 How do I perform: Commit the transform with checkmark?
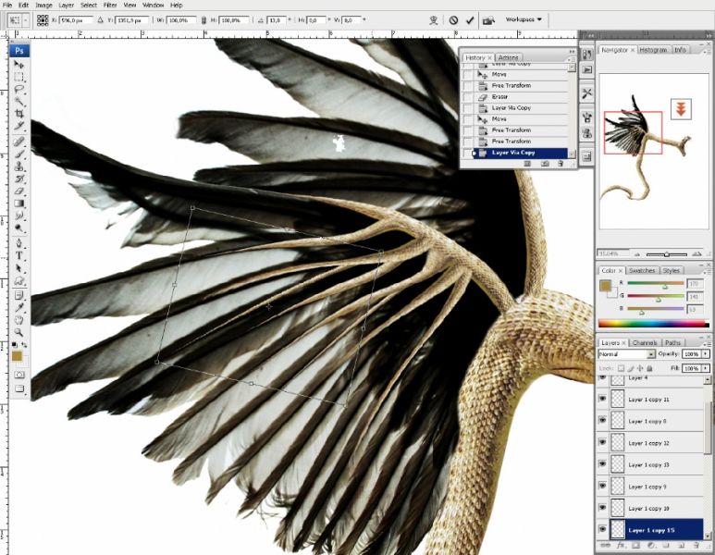point(470,20)
